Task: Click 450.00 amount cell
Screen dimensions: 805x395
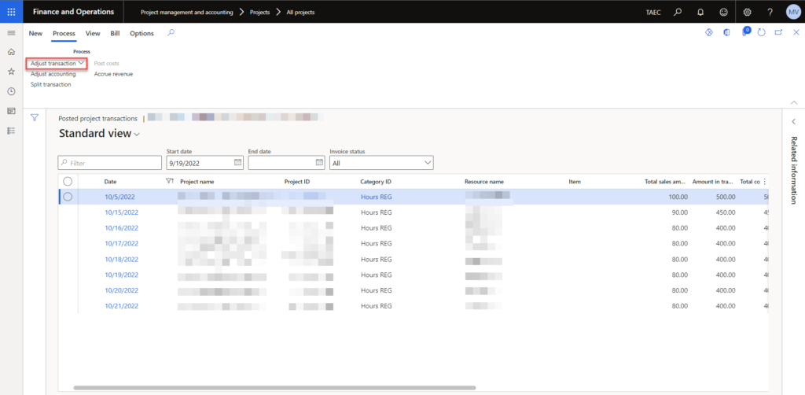Action: (726, 212)
